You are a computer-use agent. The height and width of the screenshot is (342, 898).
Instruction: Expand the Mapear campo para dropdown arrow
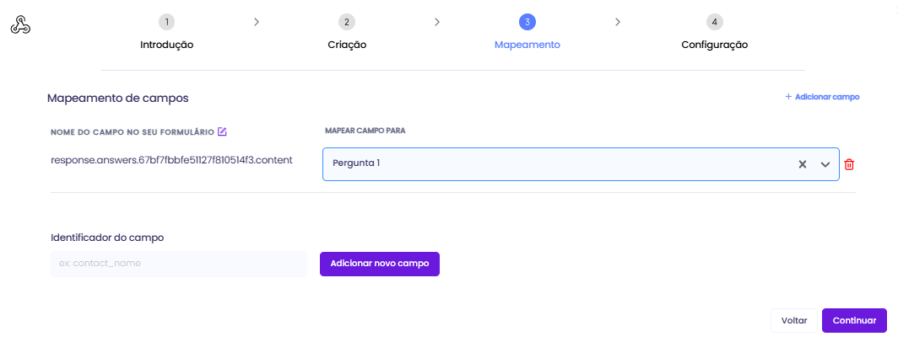(x=825, y=164)
